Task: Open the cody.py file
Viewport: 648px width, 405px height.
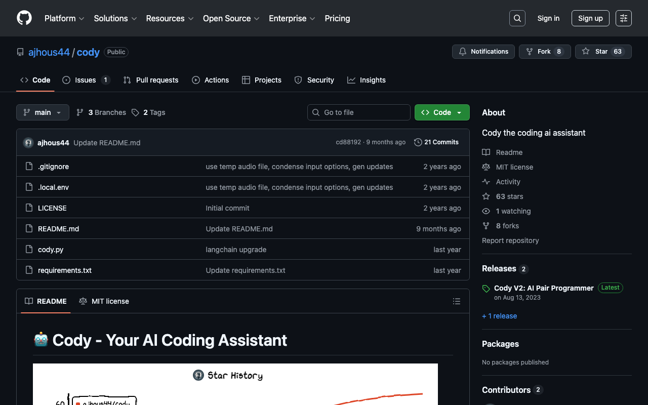Action: point(51,250)
